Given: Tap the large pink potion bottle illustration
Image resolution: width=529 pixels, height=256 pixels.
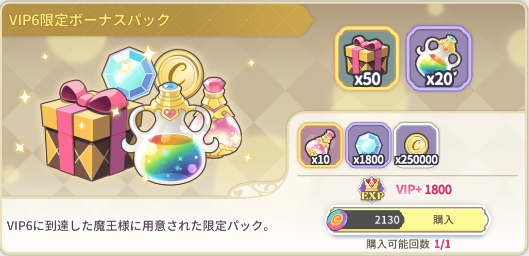Looking at the screenshot, I should [x=221, y=118].
